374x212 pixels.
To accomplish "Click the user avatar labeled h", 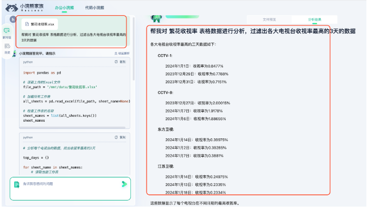I will (x=13, y=19).
